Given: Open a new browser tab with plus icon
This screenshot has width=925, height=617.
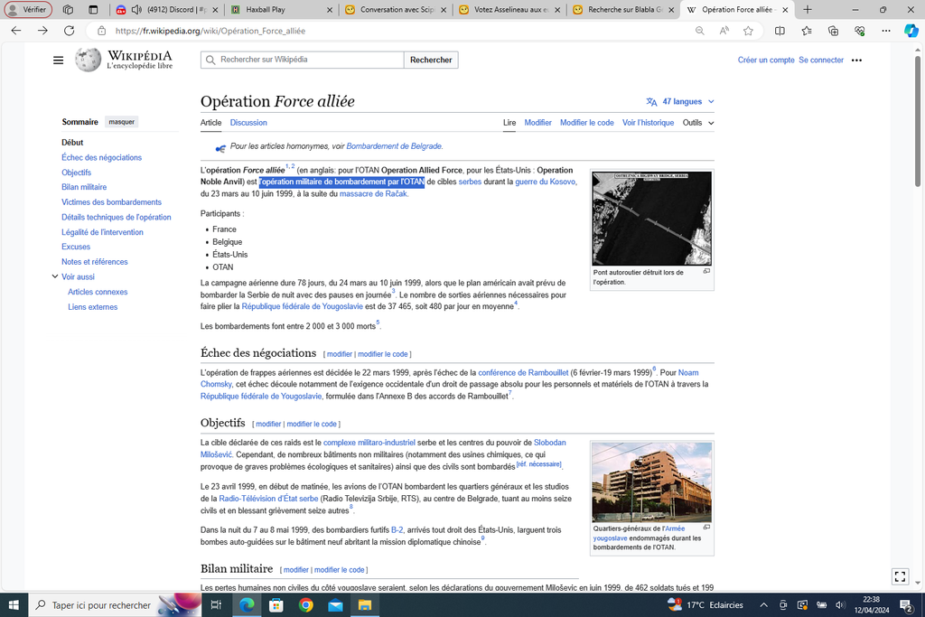Looking at the screenshot, I should 807,9.
